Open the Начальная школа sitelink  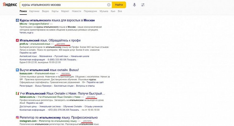(80, 56)
